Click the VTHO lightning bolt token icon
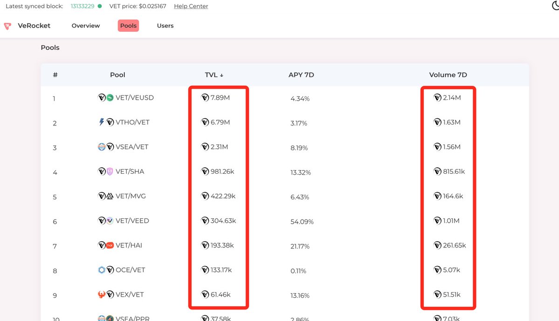559x321 pixels. click(x=102, y=122)
